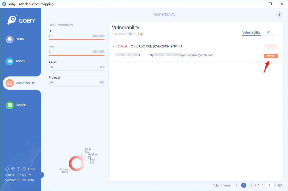Screen dimensions: 288x191
Task: Open the three-dot more options menu
Action: point(279,14)
